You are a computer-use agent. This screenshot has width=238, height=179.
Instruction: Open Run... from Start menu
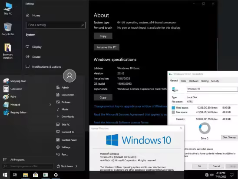click(62, 154)
